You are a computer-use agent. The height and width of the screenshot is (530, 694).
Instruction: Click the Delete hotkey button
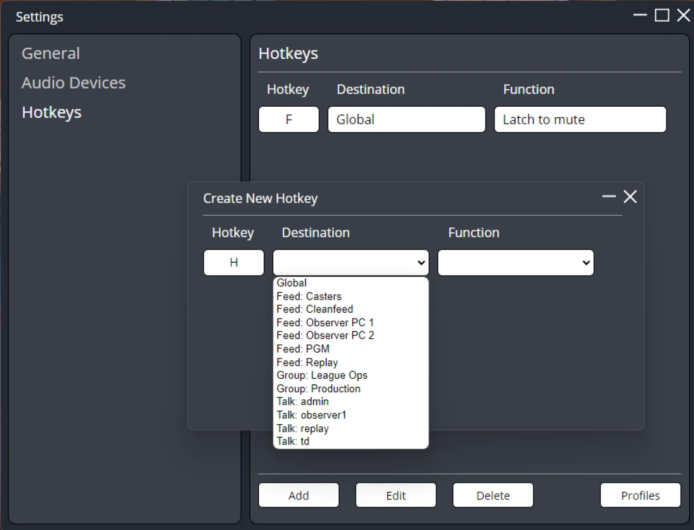click(493, 495)
